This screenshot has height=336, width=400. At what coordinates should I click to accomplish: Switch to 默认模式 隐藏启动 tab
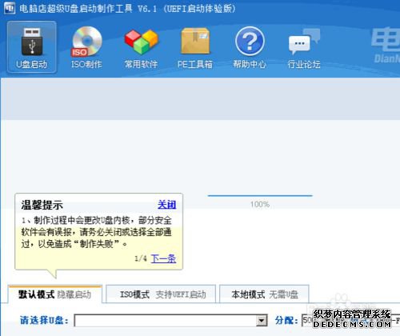pos(55,294)
